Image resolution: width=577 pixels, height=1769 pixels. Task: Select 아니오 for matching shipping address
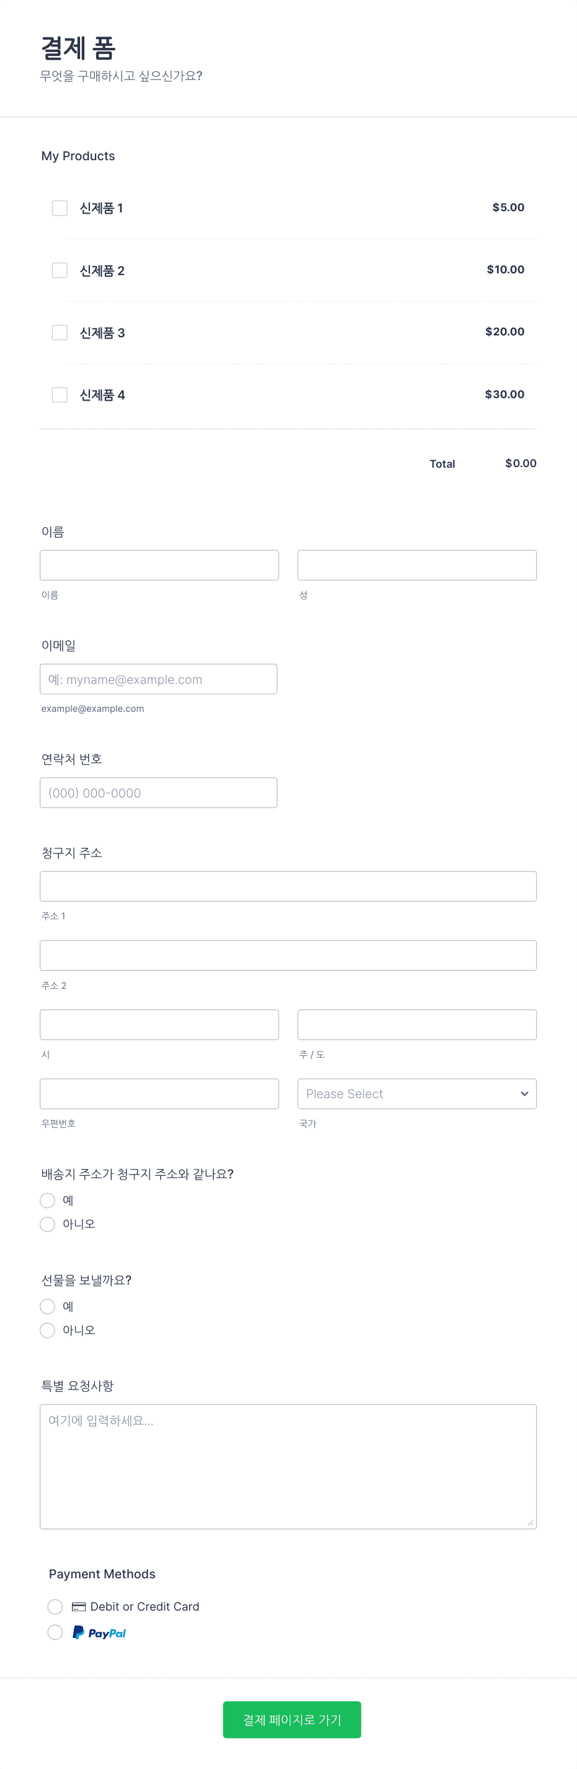pos(47,1224)
